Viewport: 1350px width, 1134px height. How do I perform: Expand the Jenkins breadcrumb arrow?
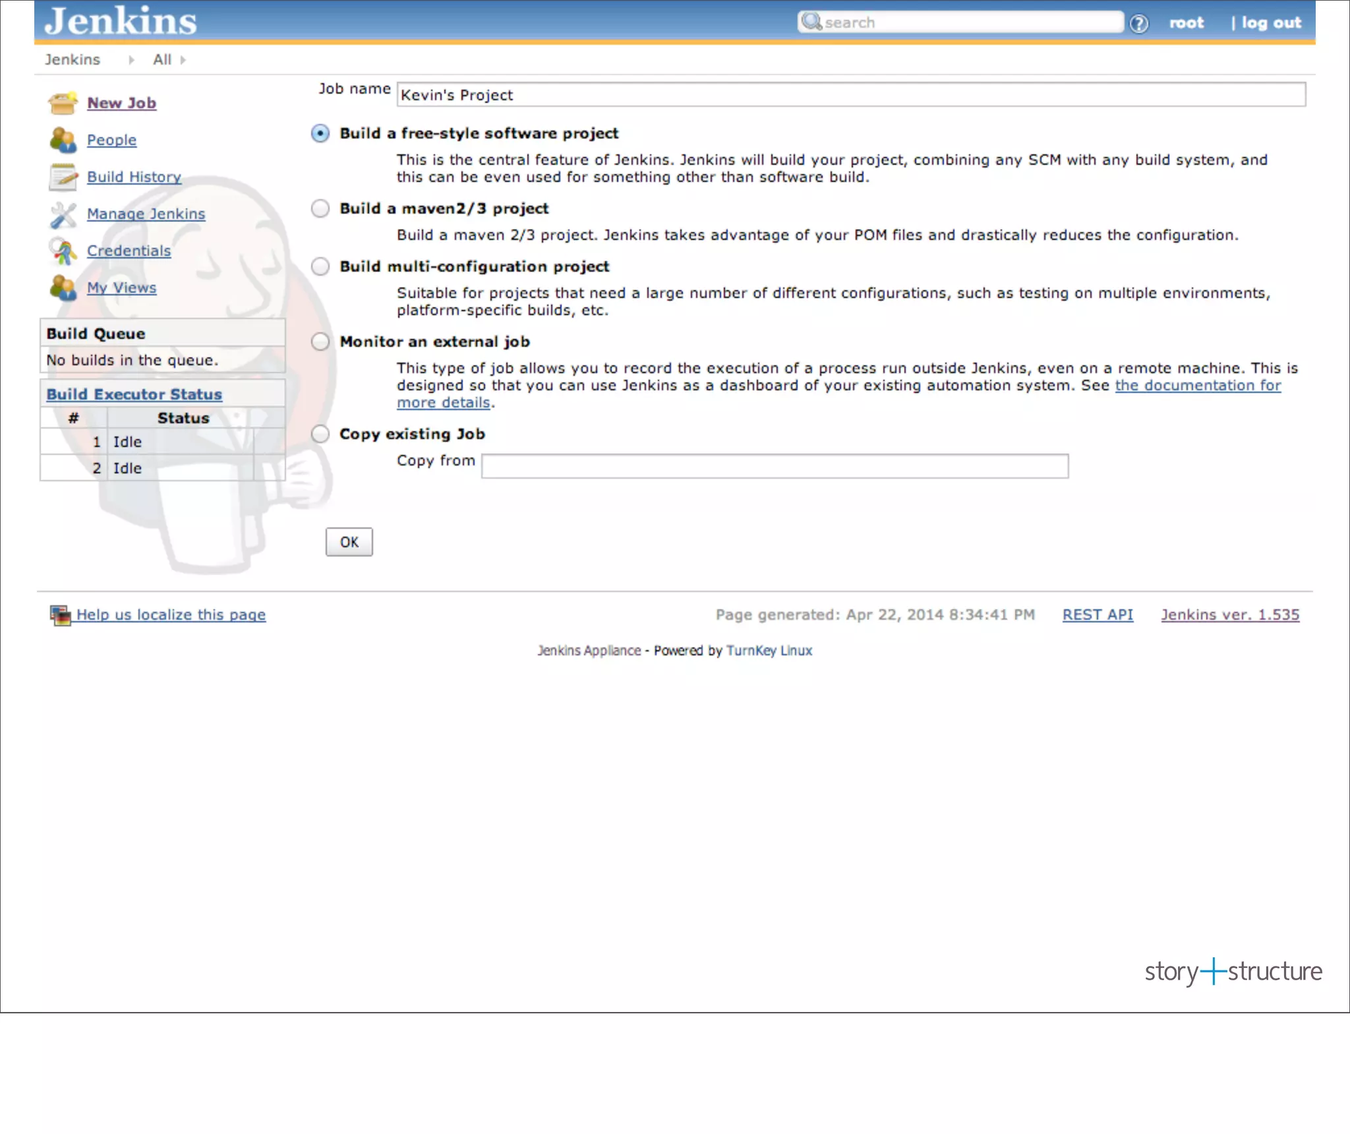pyautogui.click(x=131, y=60)
